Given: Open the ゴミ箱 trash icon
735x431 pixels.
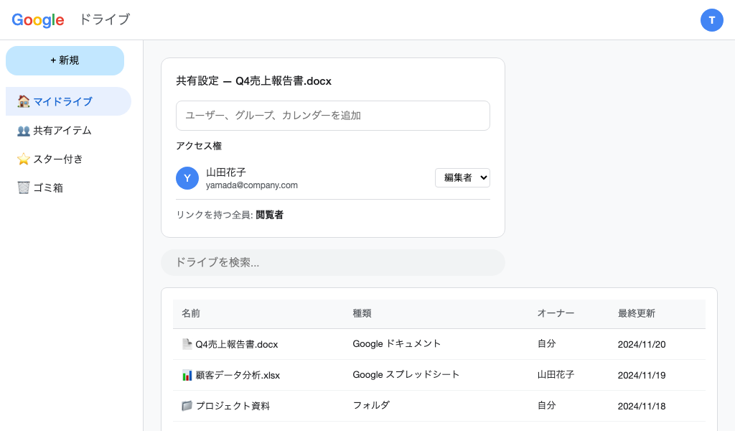Looking at the screenshot, I should (24, 187).
